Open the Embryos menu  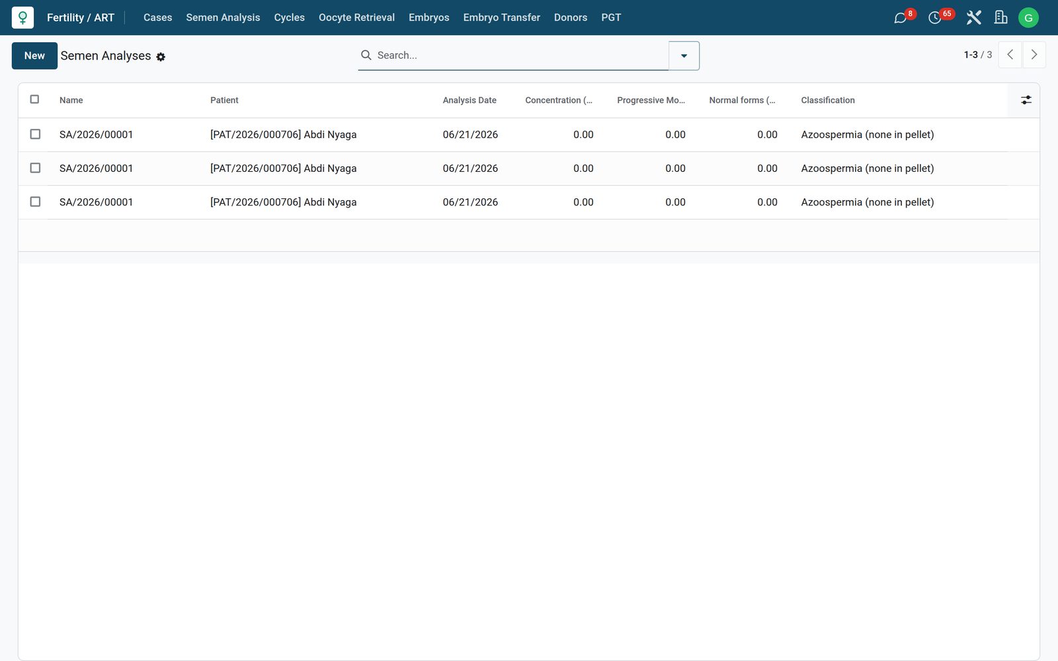point(428,18)
